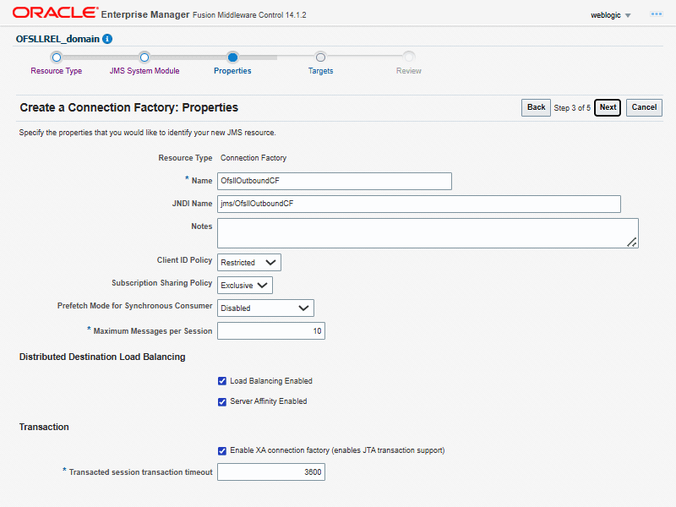Open the Client ID Policy dropdown

coord(249,263)
